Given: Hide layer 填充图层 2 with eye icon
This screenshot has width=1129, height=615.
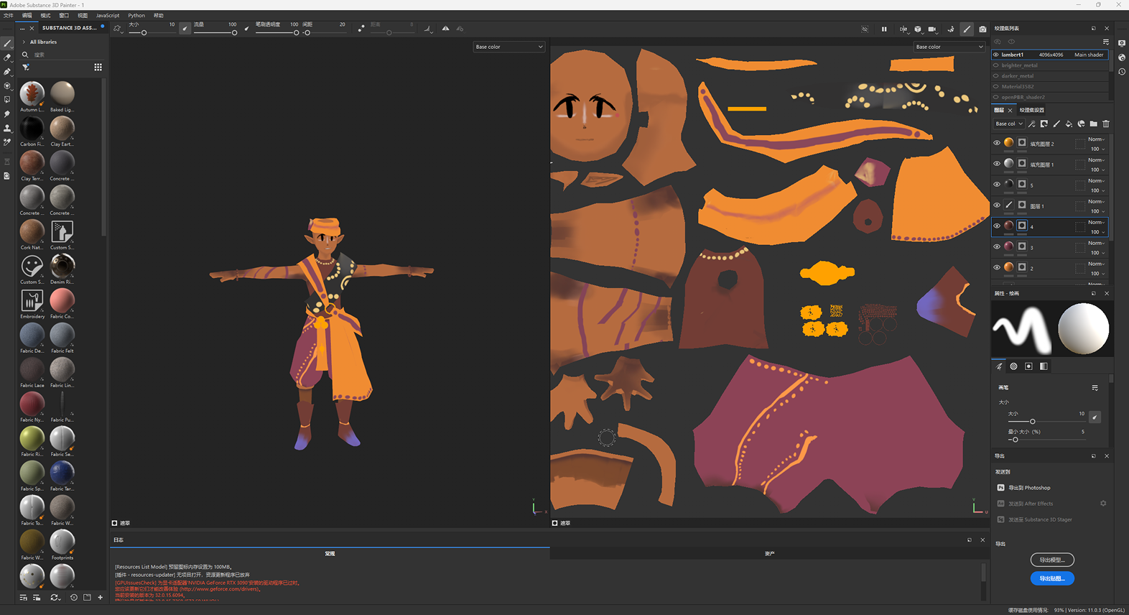Looking at the screenshot, I should 997,143.
